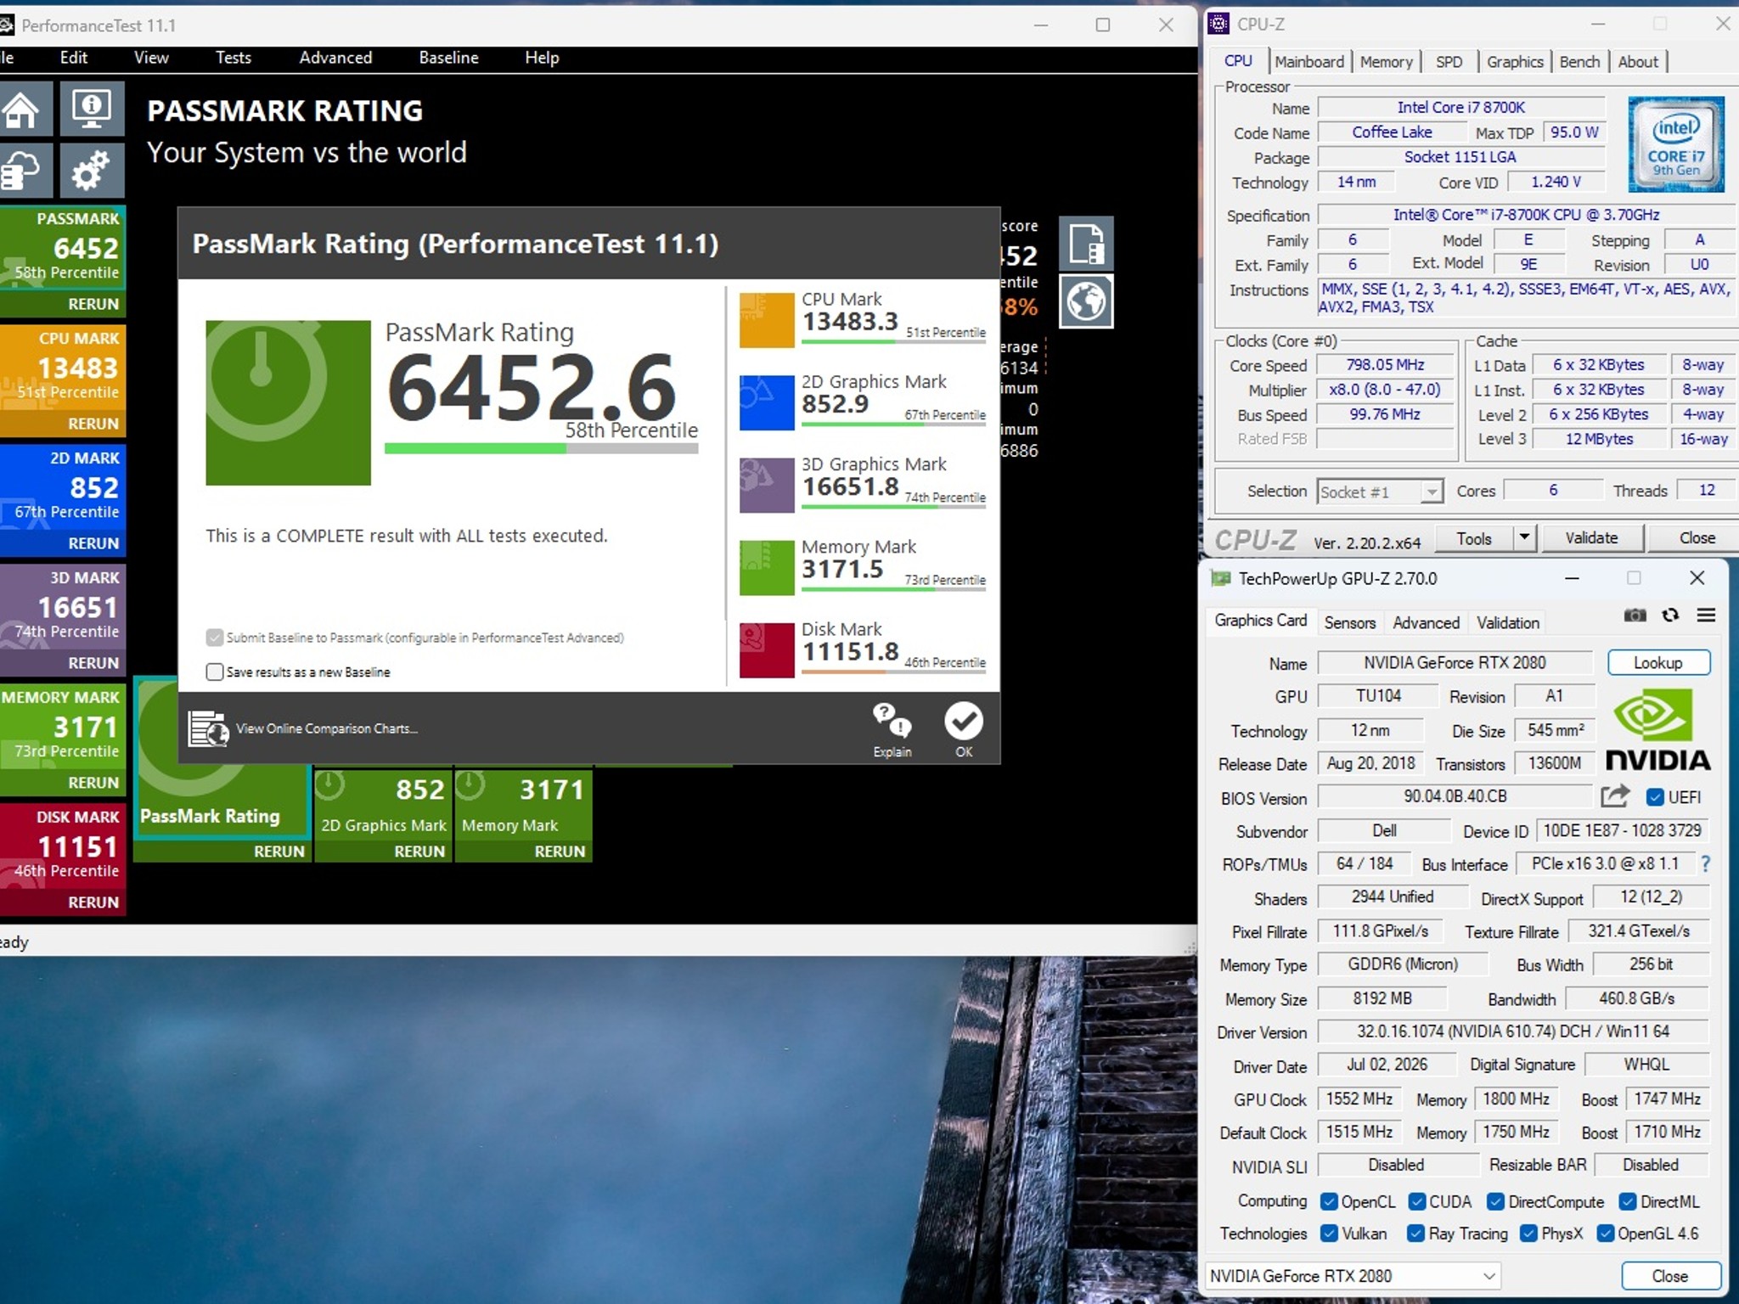Screen dimensions: 1739x1304
Task: Toggle the UEFI checkbox in GPU-Z
Action: click(x=1655, y=797)
